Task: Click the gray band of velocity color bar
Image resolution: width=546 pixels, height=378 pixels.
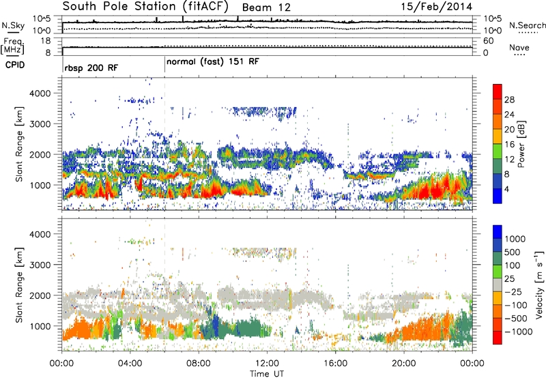Action: [x=498, y=285]
